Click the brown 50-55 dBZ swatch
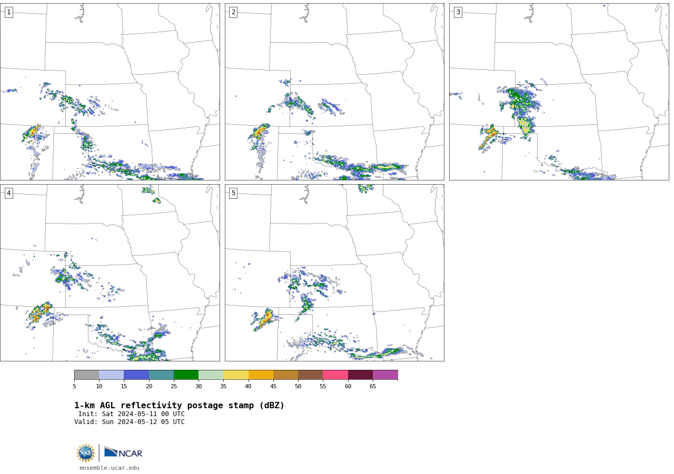 pyautogui.click(x=310, y=375)
